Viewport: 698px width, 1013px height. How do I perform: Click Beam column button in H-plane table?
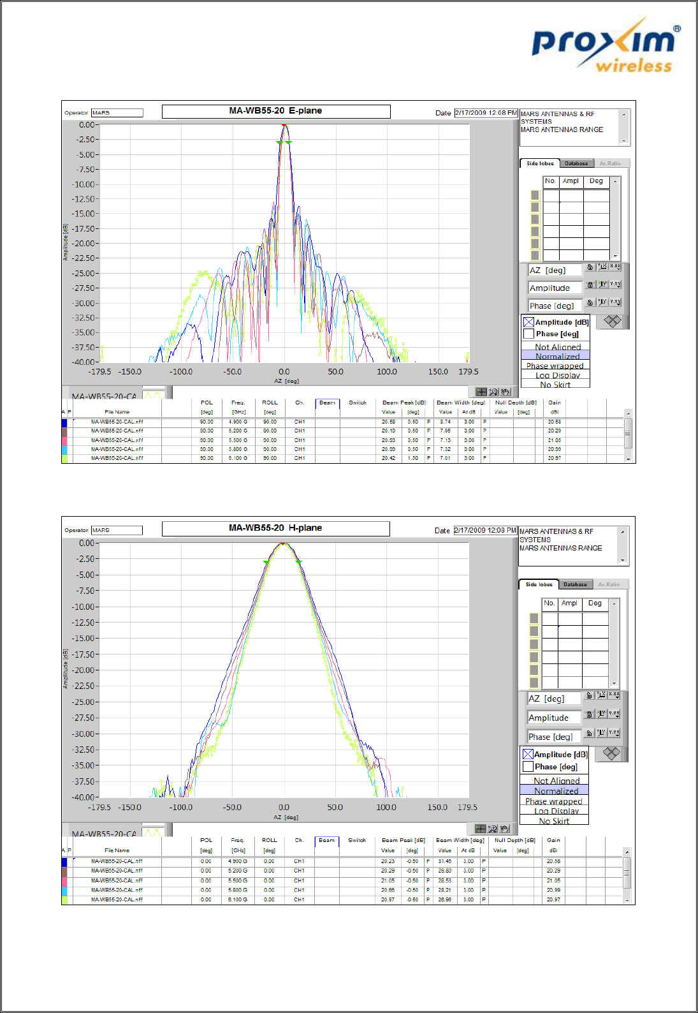327,841
